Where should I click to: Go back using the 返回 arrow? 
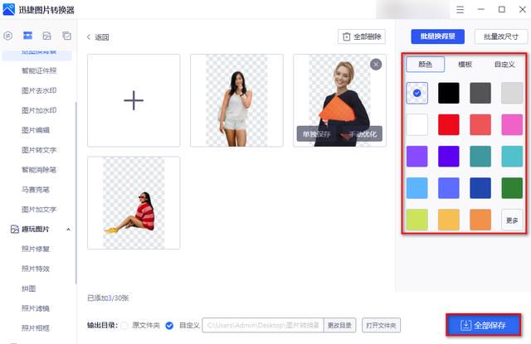[98, 37]
